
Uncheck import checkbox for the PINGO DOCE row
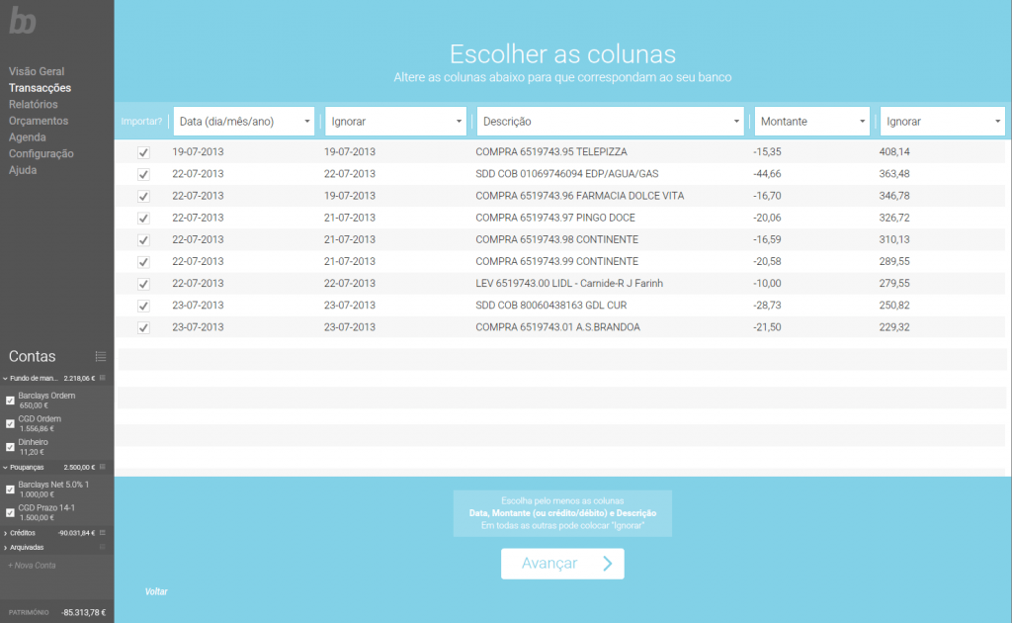(x=143, y=218)
